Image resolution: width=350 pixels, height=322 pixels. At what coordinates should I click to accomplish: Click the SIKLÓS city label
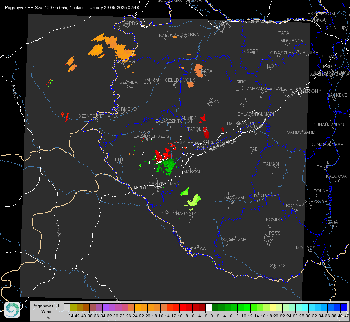pos(278,266)
